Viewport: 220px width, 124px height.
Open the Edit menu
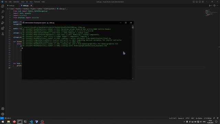click(x=10, y=2)
